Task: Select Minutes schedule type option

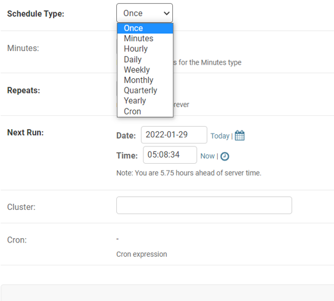Action: pos(145,38)
